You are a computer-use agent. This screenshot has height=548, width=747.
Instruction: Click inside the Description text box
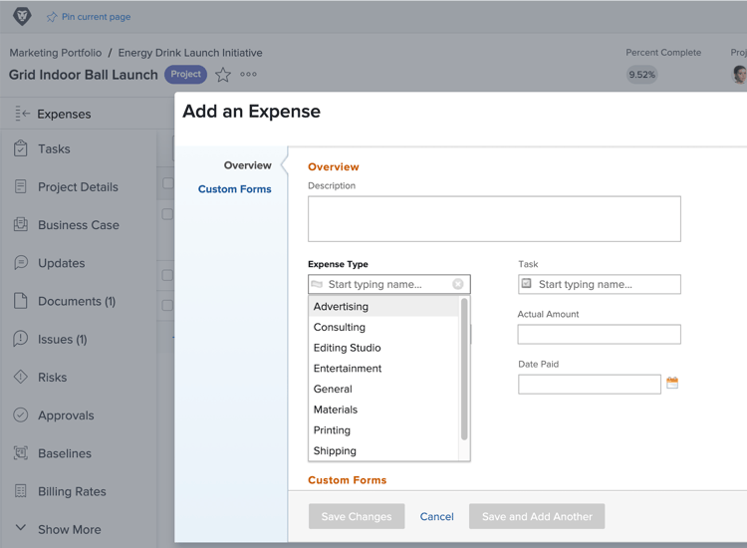[494, 219]
